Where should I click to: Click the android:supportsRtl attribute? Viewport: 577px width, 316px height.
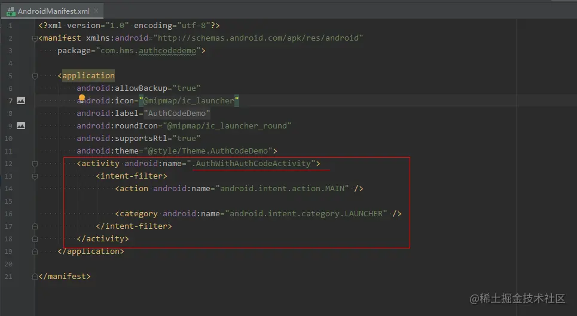(x=122, y=138)
